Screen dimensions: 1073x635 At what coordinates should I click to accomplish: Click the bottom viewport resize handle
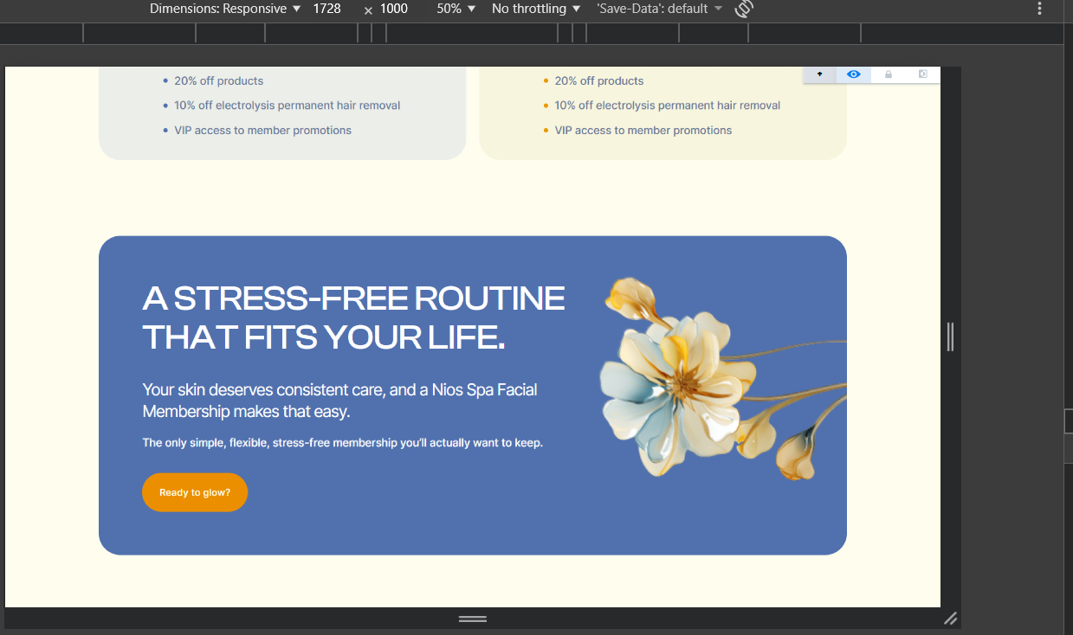(472, 619)
